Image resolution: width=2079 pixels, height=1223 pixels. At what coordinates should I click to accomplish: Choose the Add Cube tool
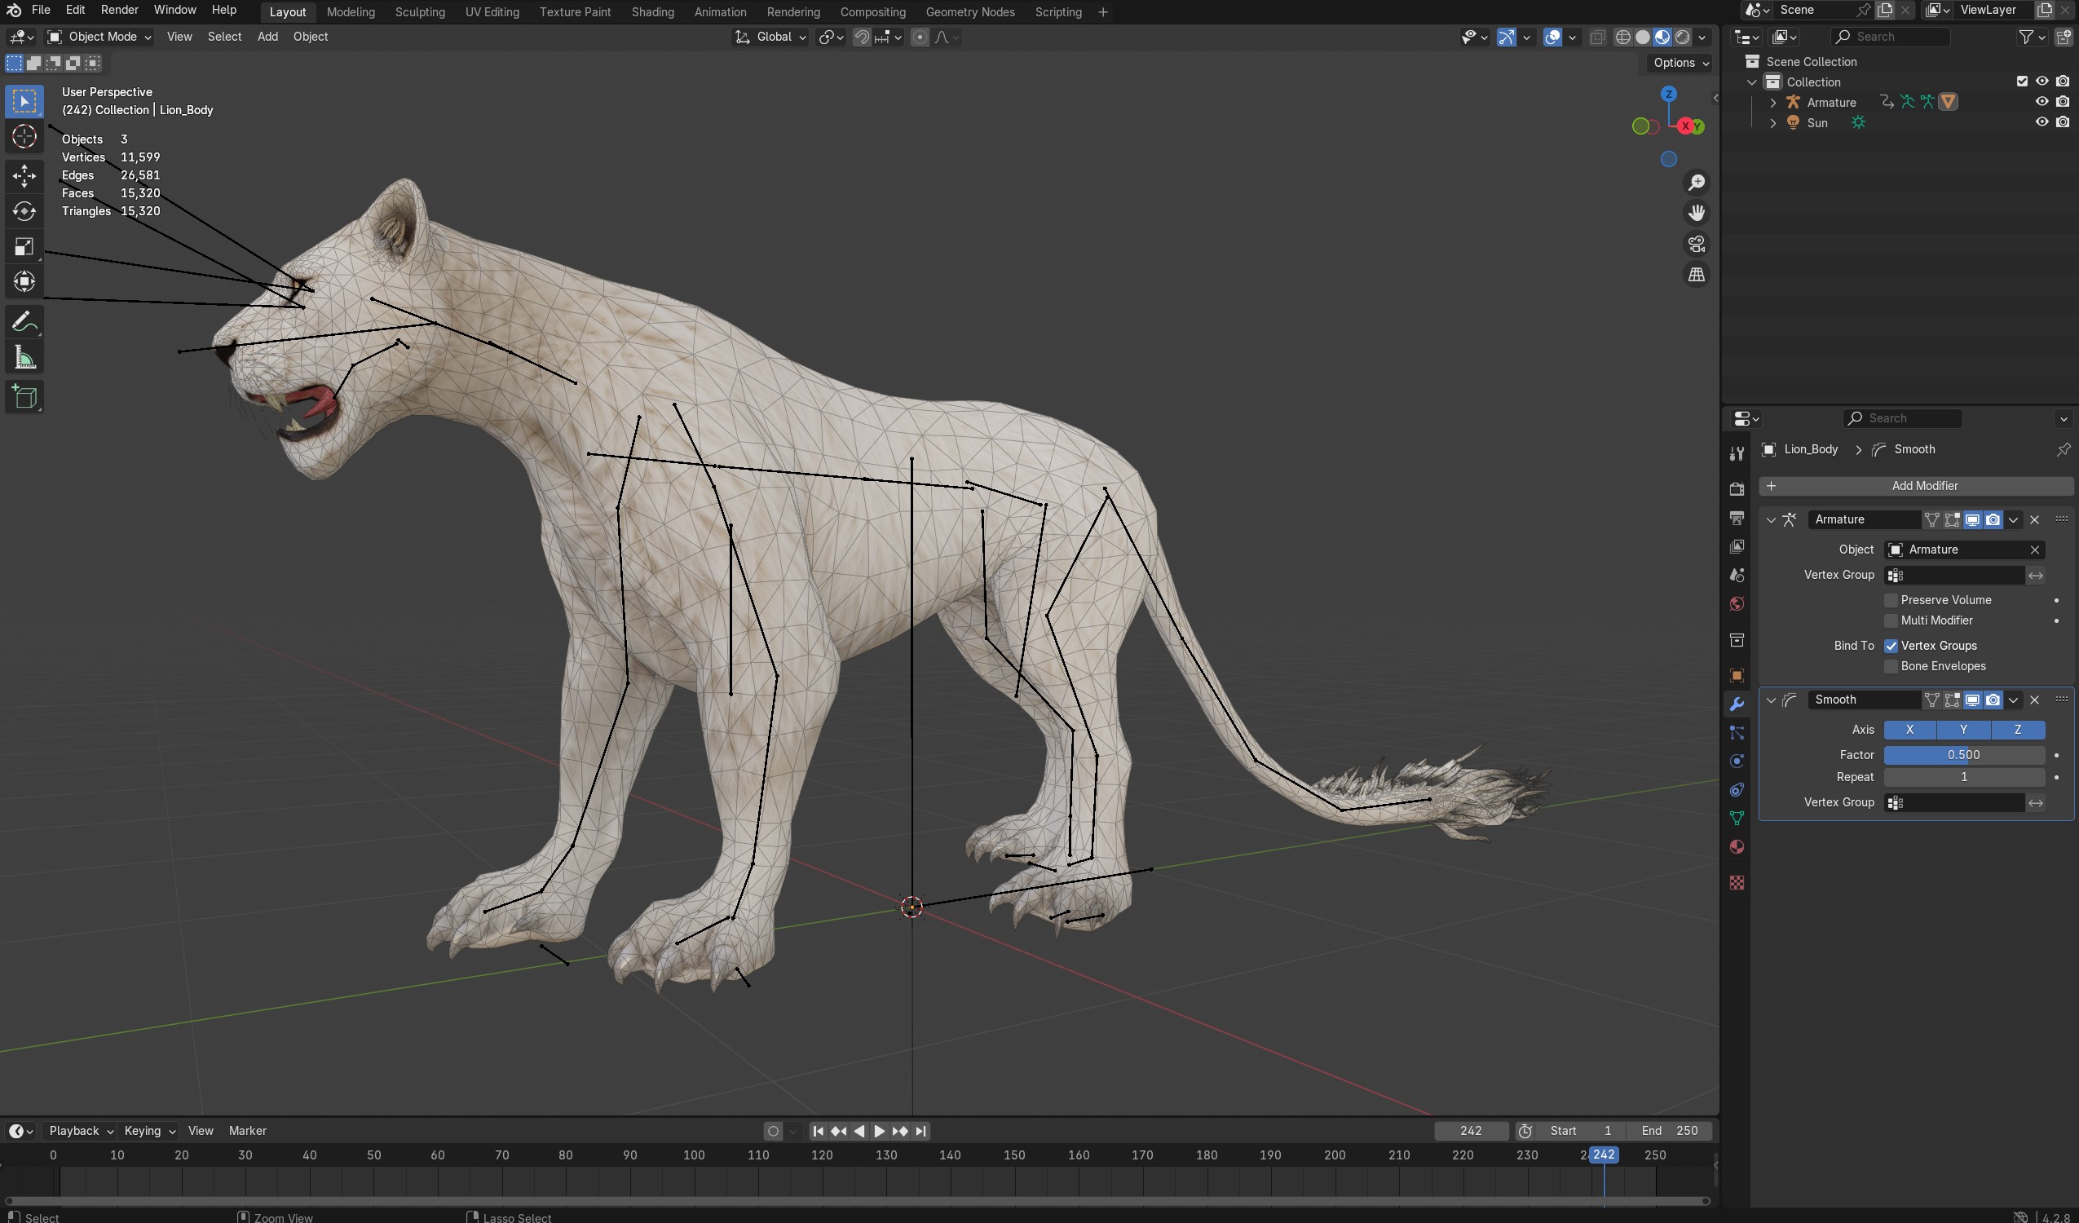[24, 397]
